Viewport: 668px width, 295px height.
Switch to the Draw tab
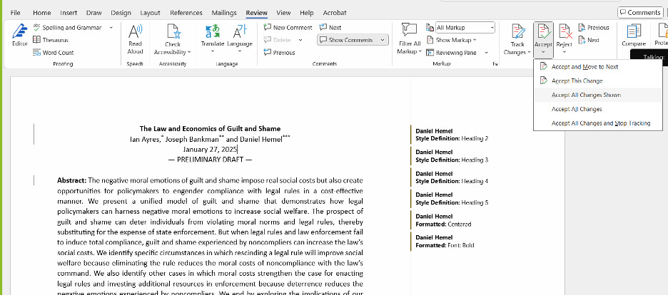point(93,13)
